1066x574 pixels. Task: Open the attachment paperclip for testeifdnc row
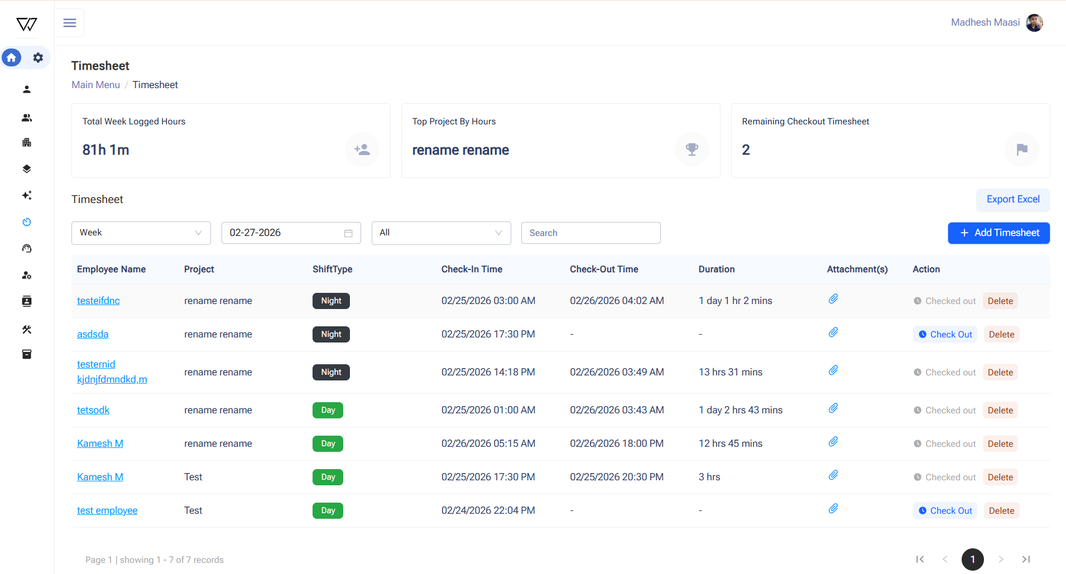[833, 299]
